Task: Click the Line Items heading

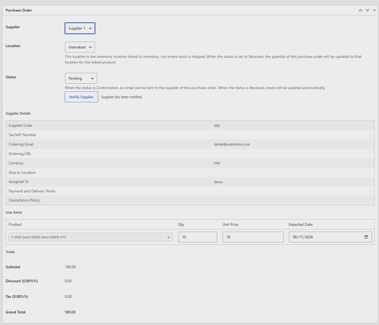Action: click(14, 213)
